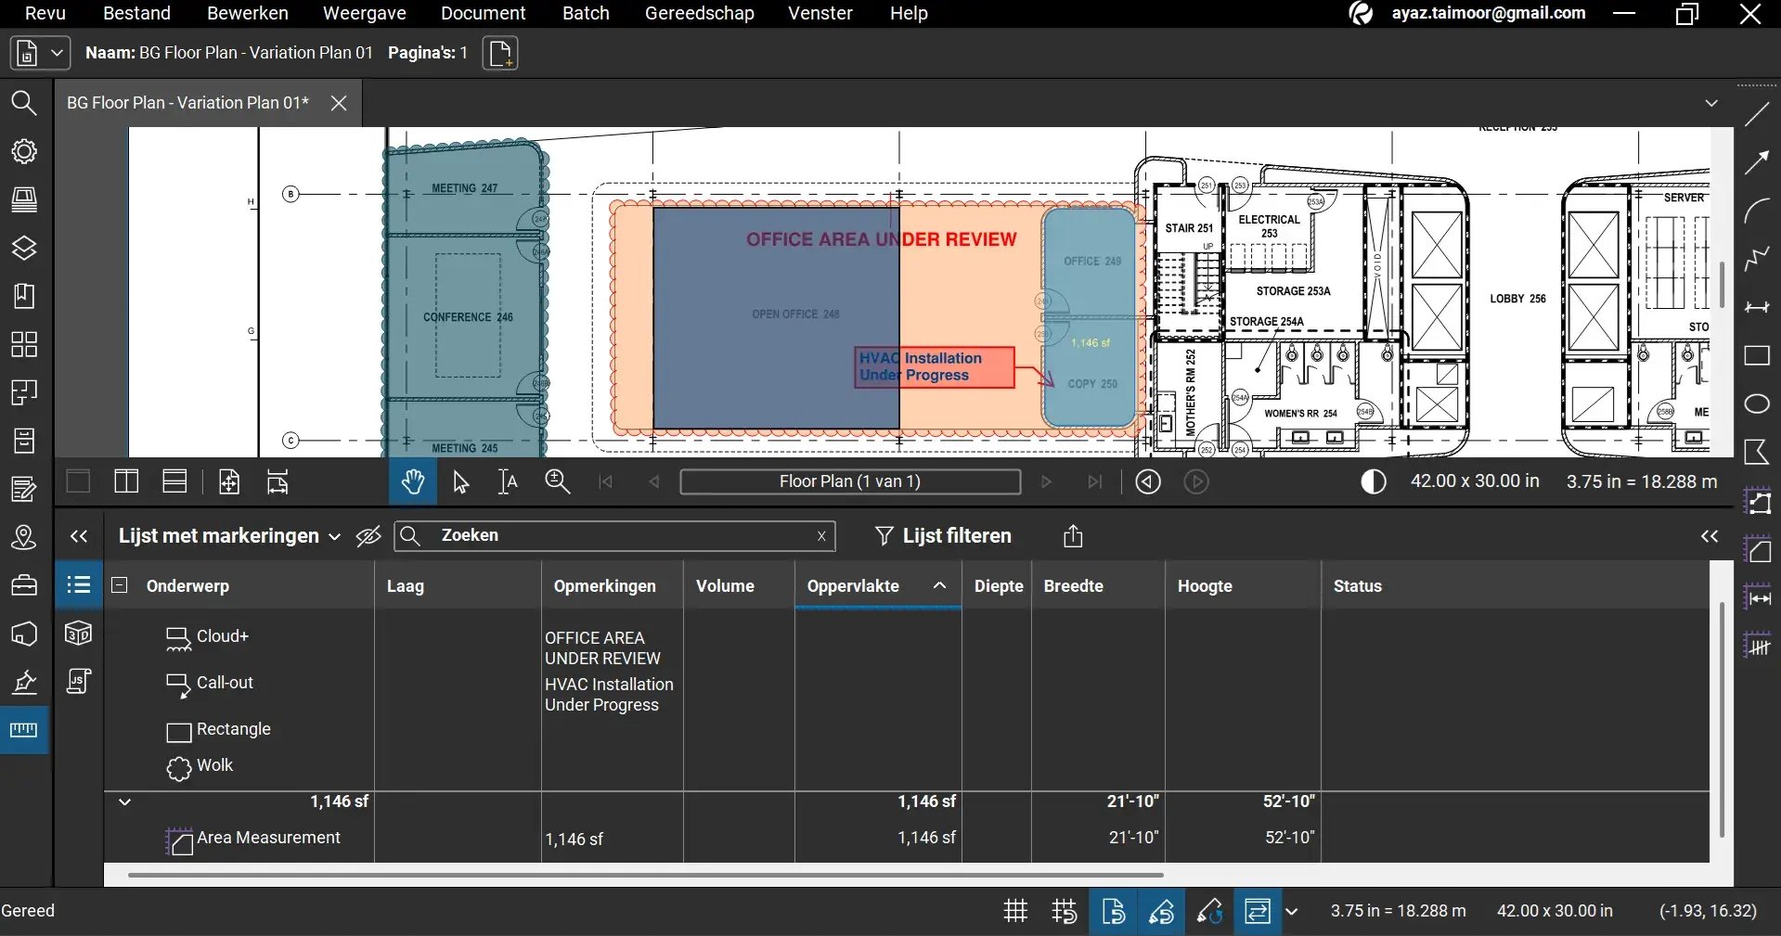
Task: Export the markups list via share icon
Action: pos(1073,535)
